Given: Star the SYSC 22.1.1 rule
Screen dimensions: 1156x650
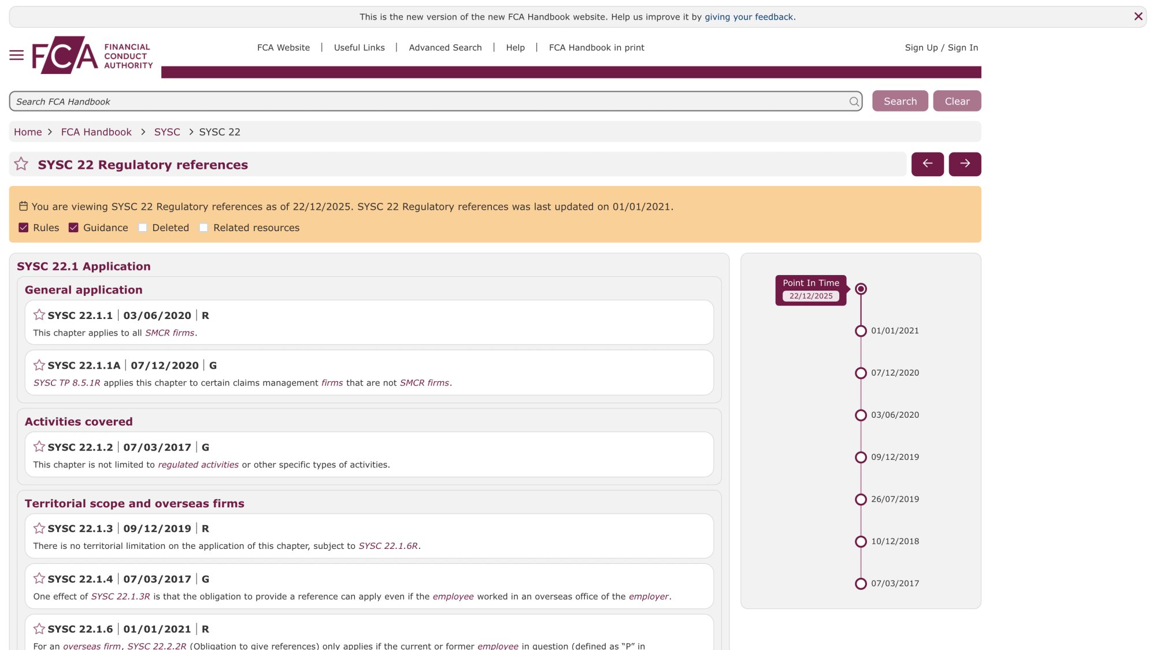Looking at the screenshot, I should point(39,315).
